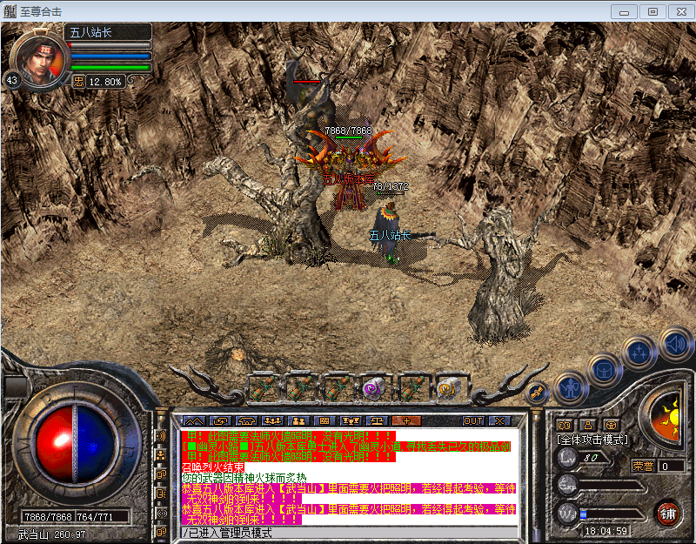The width and height of the screenshot is (696, 544).
Task: Click the 荣誉 honor label
Action: coord(643,466)
